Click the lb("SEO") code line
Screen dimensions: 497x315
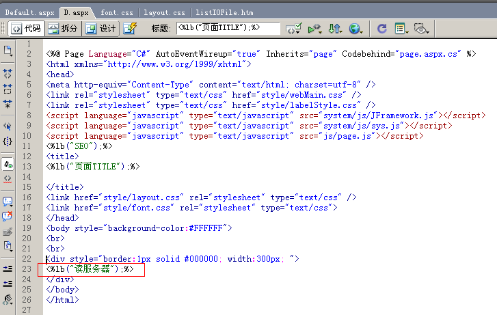tap(79, 146)
